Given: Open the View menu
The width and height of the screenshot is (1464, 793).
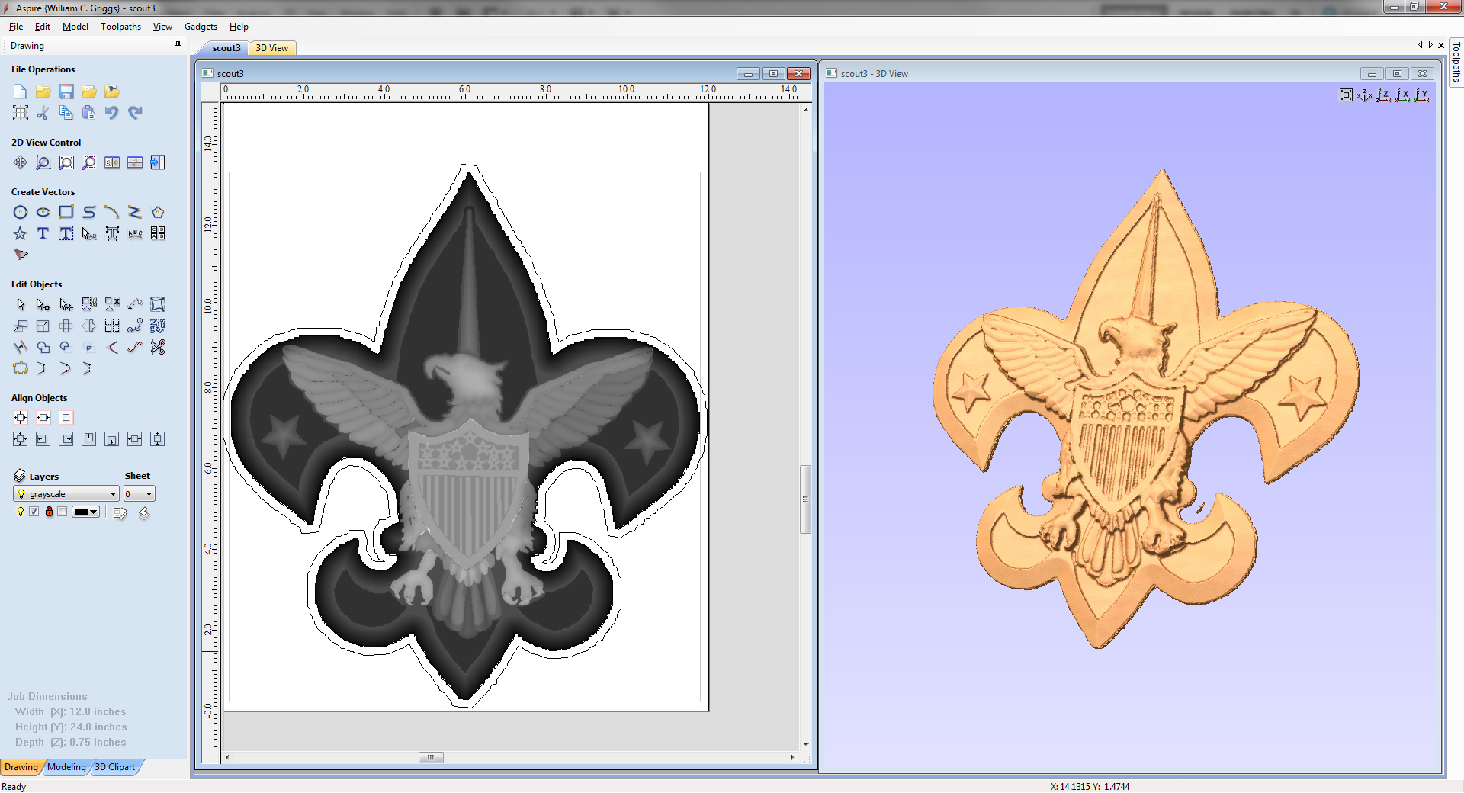Looking at the screenshot, I should pos(162,27).
